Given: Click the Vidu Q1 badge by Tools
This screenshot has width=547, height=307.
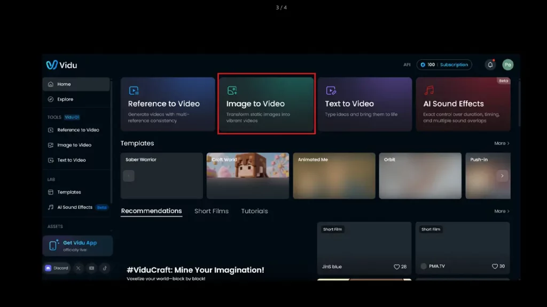Looking at the screenshot, I should [x=72, y=117].
